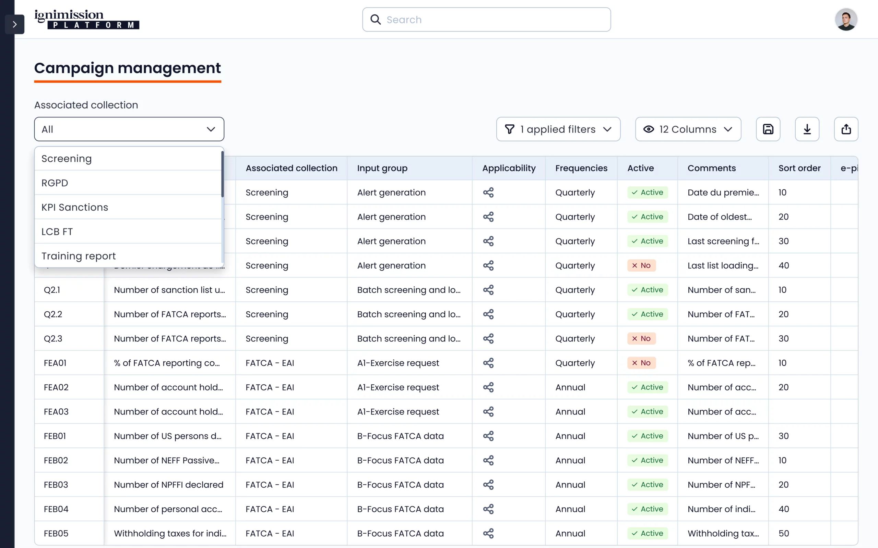Toggle Active badge on FEA02 row
Image resolution: width=878 pixels, height=548 pixels.
click(647, 387)
